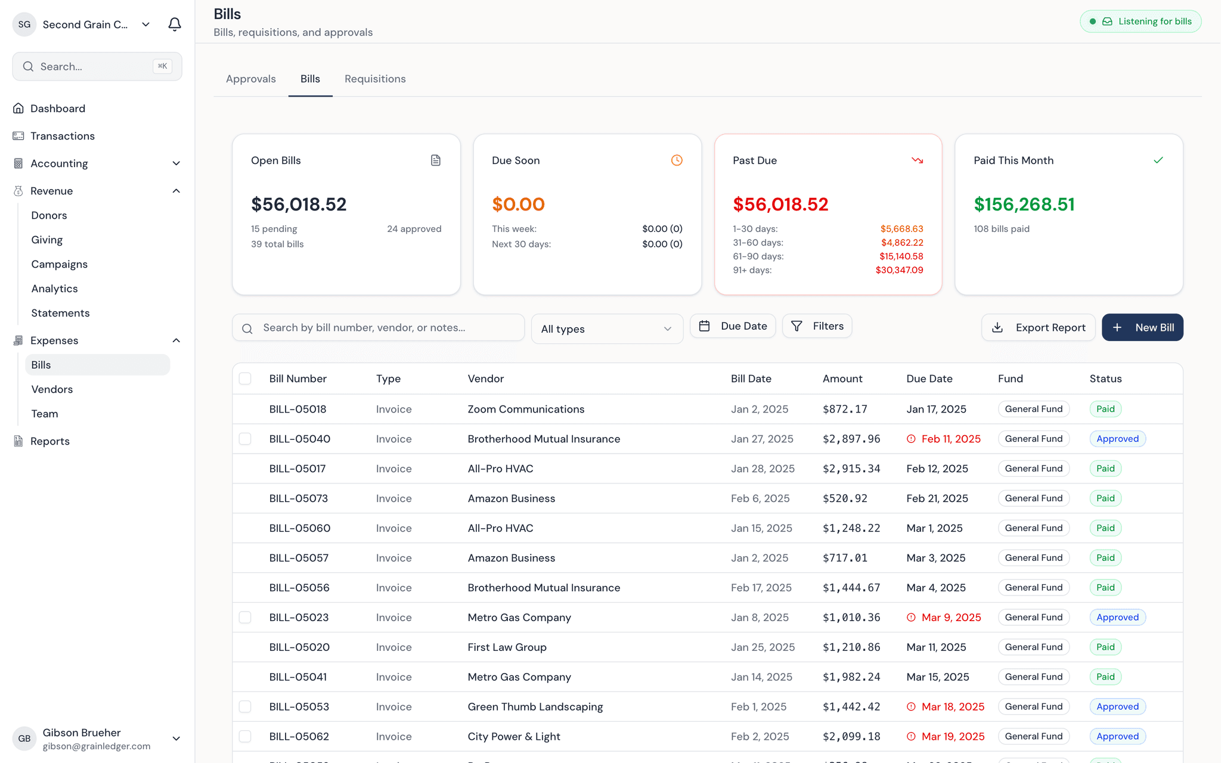Click the Revenue money bag icon

click(18, 191)
